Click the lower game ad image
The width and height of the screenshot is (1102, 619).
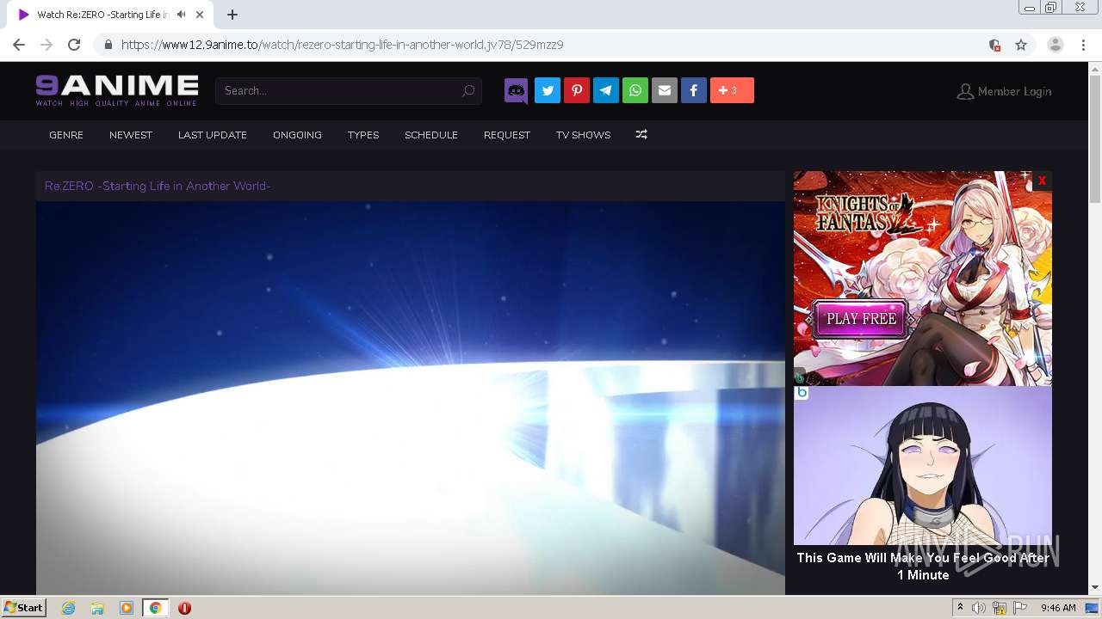(923, 465)
